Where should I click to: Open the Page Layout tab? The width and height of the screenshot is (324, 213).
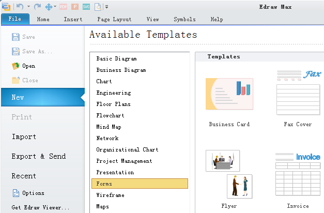[114, 20]
